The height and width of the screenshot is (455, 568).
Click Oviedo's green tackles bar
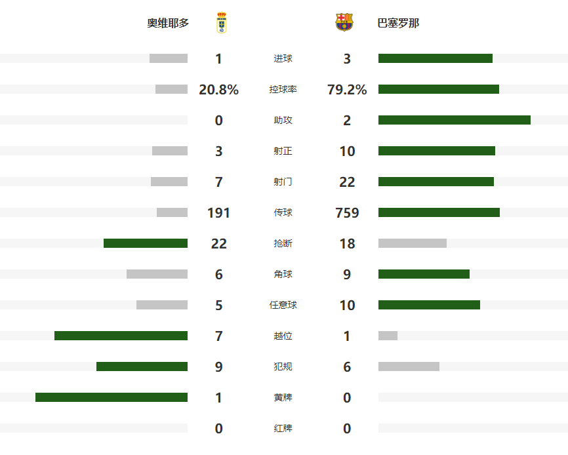point(146,243)
